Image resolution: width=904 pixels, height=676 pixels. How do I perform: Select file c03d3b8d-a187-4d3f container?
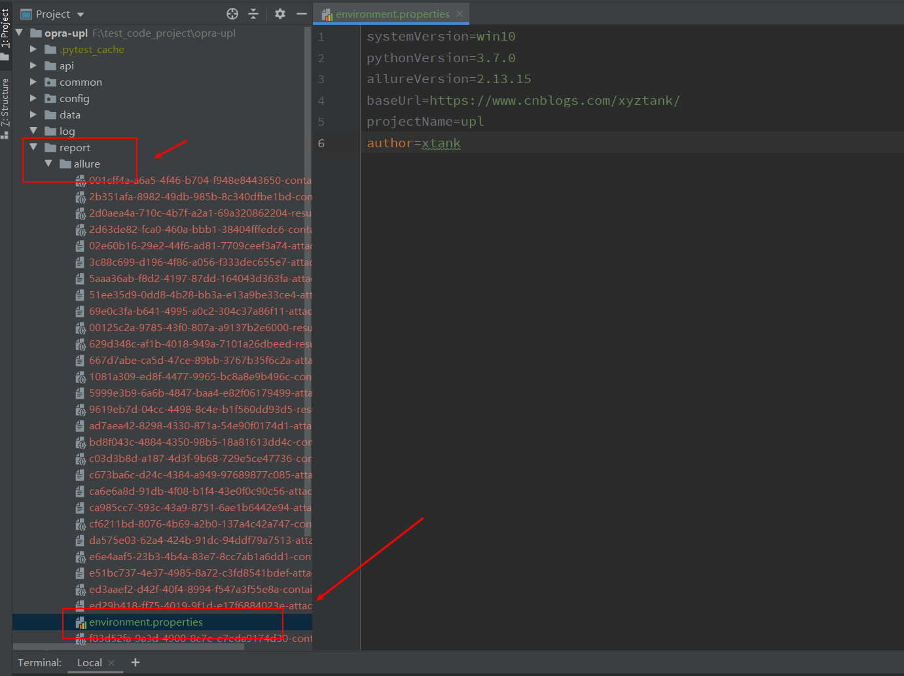[x=200, y=458]
